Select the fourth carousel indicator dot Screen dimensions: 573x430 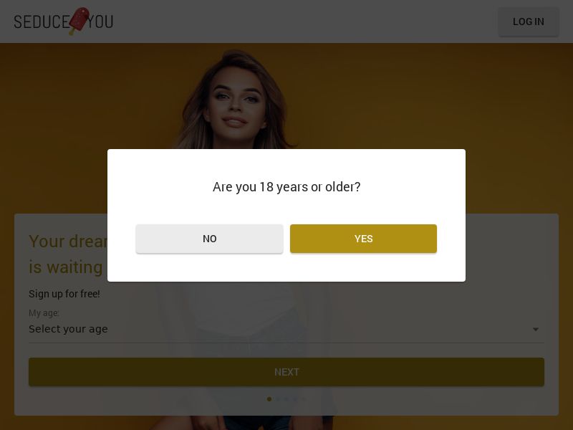[x=295, y=399]
